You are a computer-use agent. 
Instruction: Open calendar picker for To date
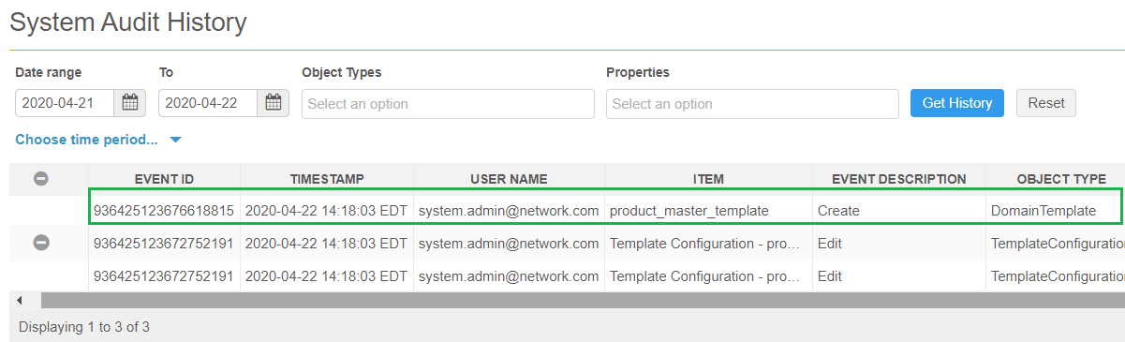(x=274, y=103)
